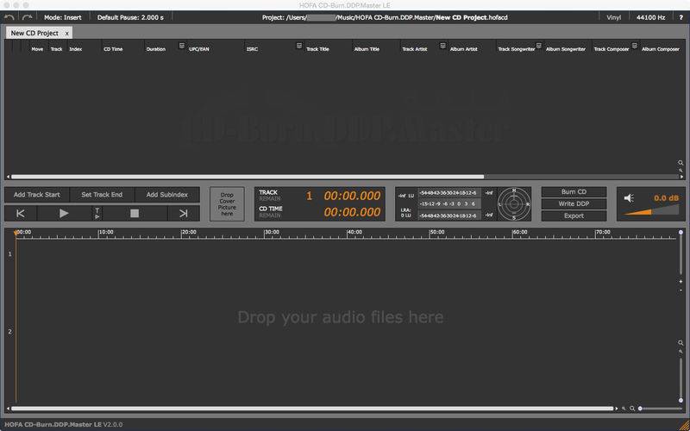Open the 44100 Hz sample rate selector

[x=651, y=17]
